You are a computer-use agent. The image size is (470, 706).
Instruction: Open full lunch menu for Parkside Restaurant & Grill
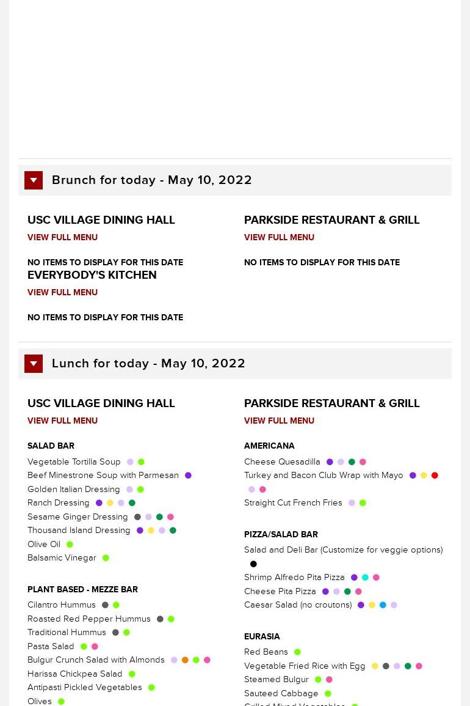tap(280, 421)
